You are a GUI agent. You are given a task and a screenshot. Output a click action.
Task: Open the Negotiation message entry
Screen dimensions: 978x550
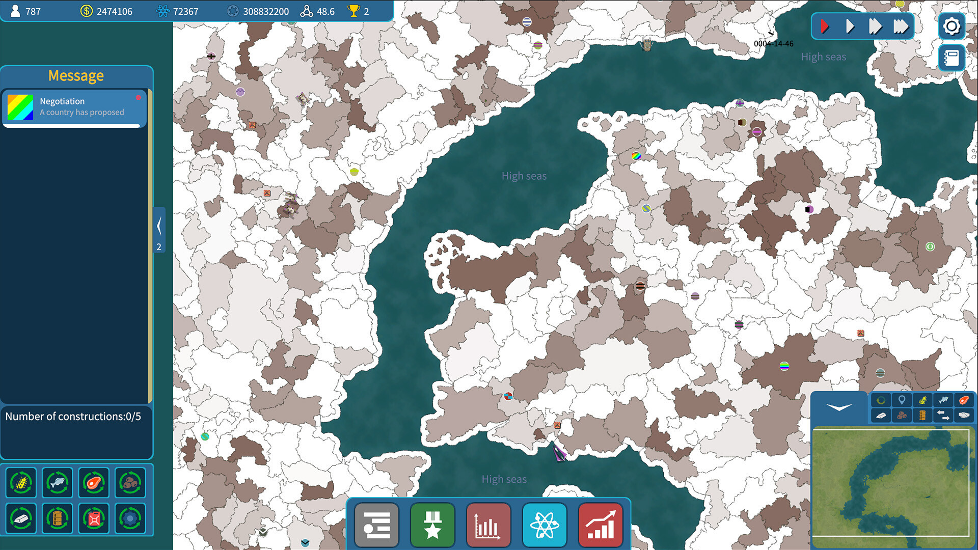tap(74, 107)
